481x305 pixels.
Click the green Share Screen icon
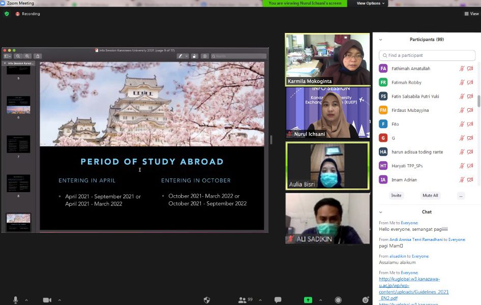[308, 300]
